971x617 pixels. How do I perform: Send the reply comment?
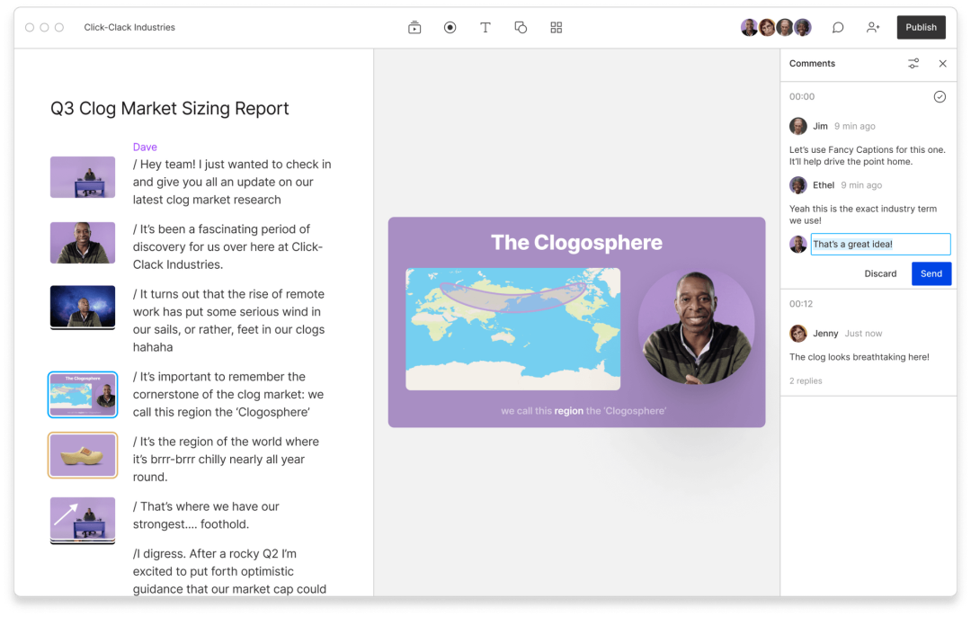point(931,273)
